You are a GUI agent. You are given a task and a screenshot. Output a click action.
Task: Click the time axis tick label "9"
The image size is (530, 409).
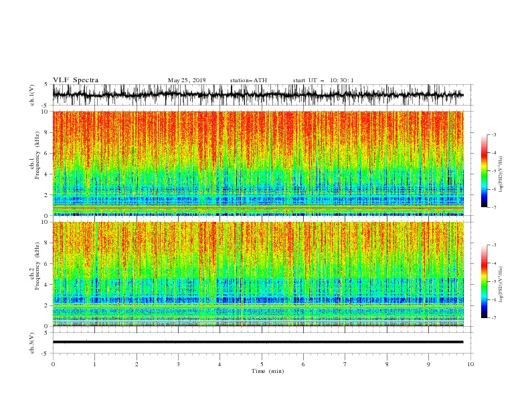click(428, 364)
